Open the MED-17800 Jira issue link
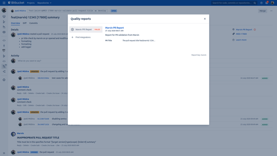 (241, 34)
